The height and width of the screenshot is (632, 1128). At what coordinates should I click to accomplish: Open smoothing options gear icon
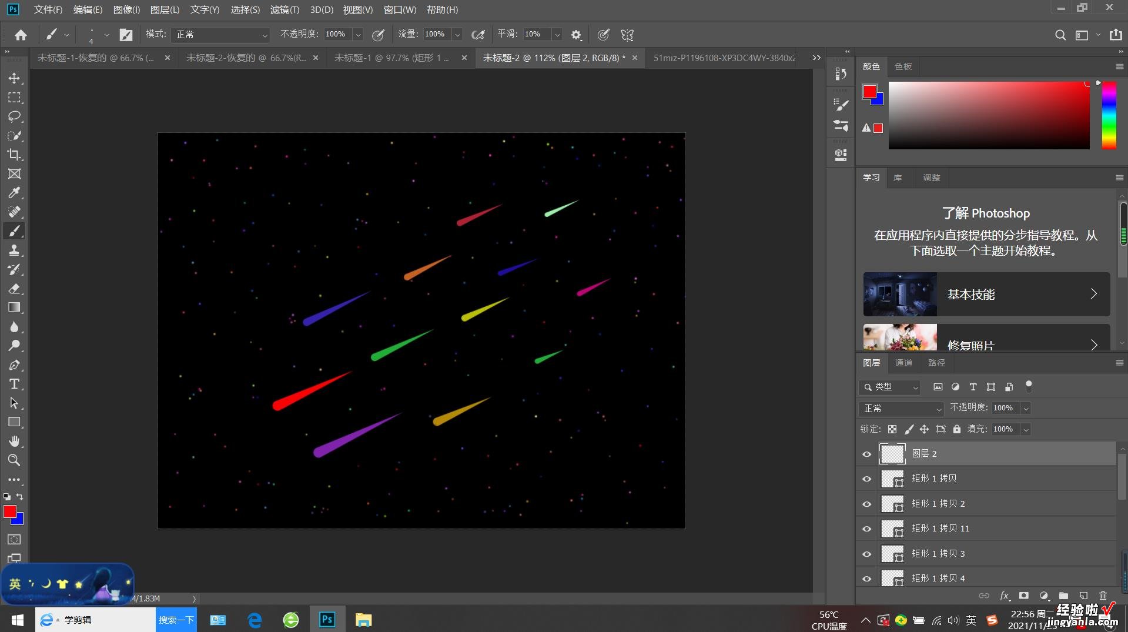pyautogui.click(x=576, y=35)
